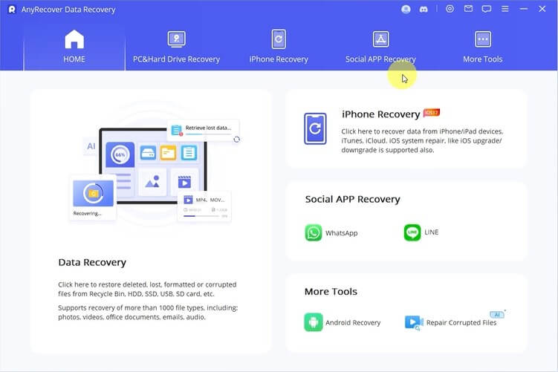This screenshot has width=558, height=372.
Task: Open the user account avatar icon
Action: click(x=406, y=10)
